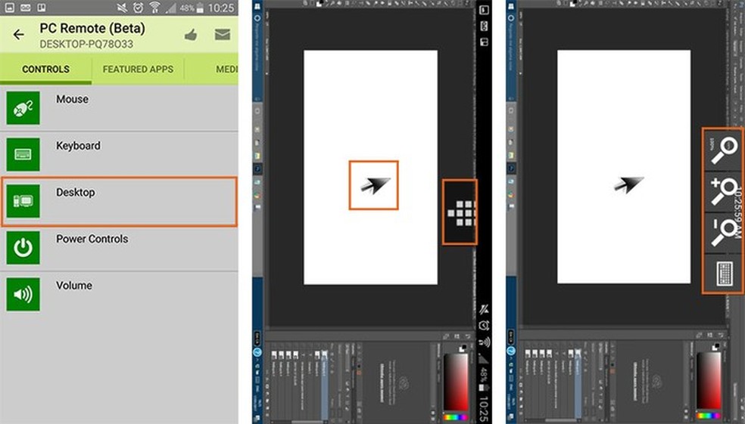The height and width of the screenshot is (424, 745).
Task: Tap the 10:25 clock in status bar
Action: tap(221, 8)
